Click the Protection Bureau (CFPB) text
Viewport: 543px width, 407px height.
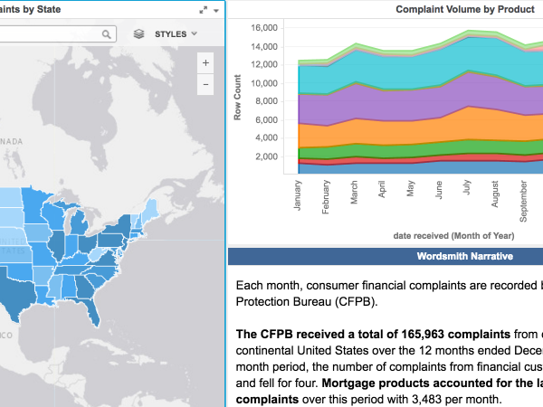coord(307,302)
